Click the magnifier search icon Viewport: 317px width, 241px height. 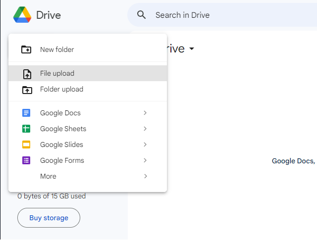pos(141,15)
